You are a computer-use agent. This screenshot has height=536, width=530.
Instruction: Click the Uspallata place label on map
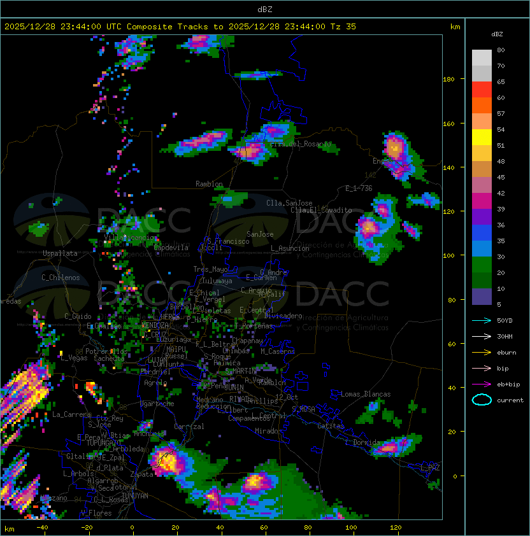[x=61, y=253]
